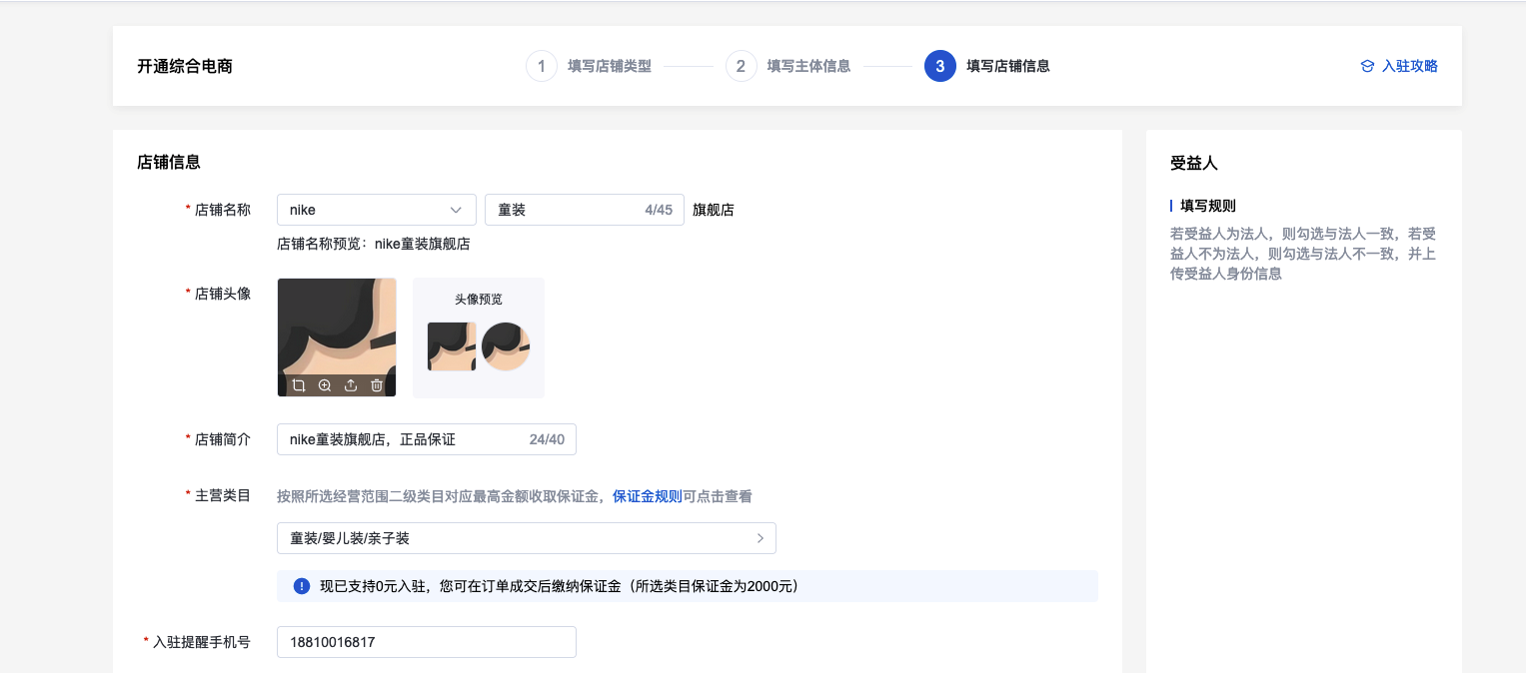The height and width of the screenshot is (673, 1526).
Task: Go to step 2 填写主体信息
Action: click(788, 67)
